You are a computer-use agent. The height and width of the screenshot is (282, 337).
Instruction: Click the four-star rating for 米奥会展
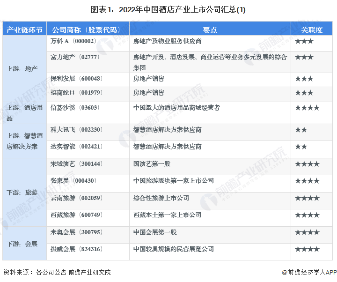pos(307,232)
